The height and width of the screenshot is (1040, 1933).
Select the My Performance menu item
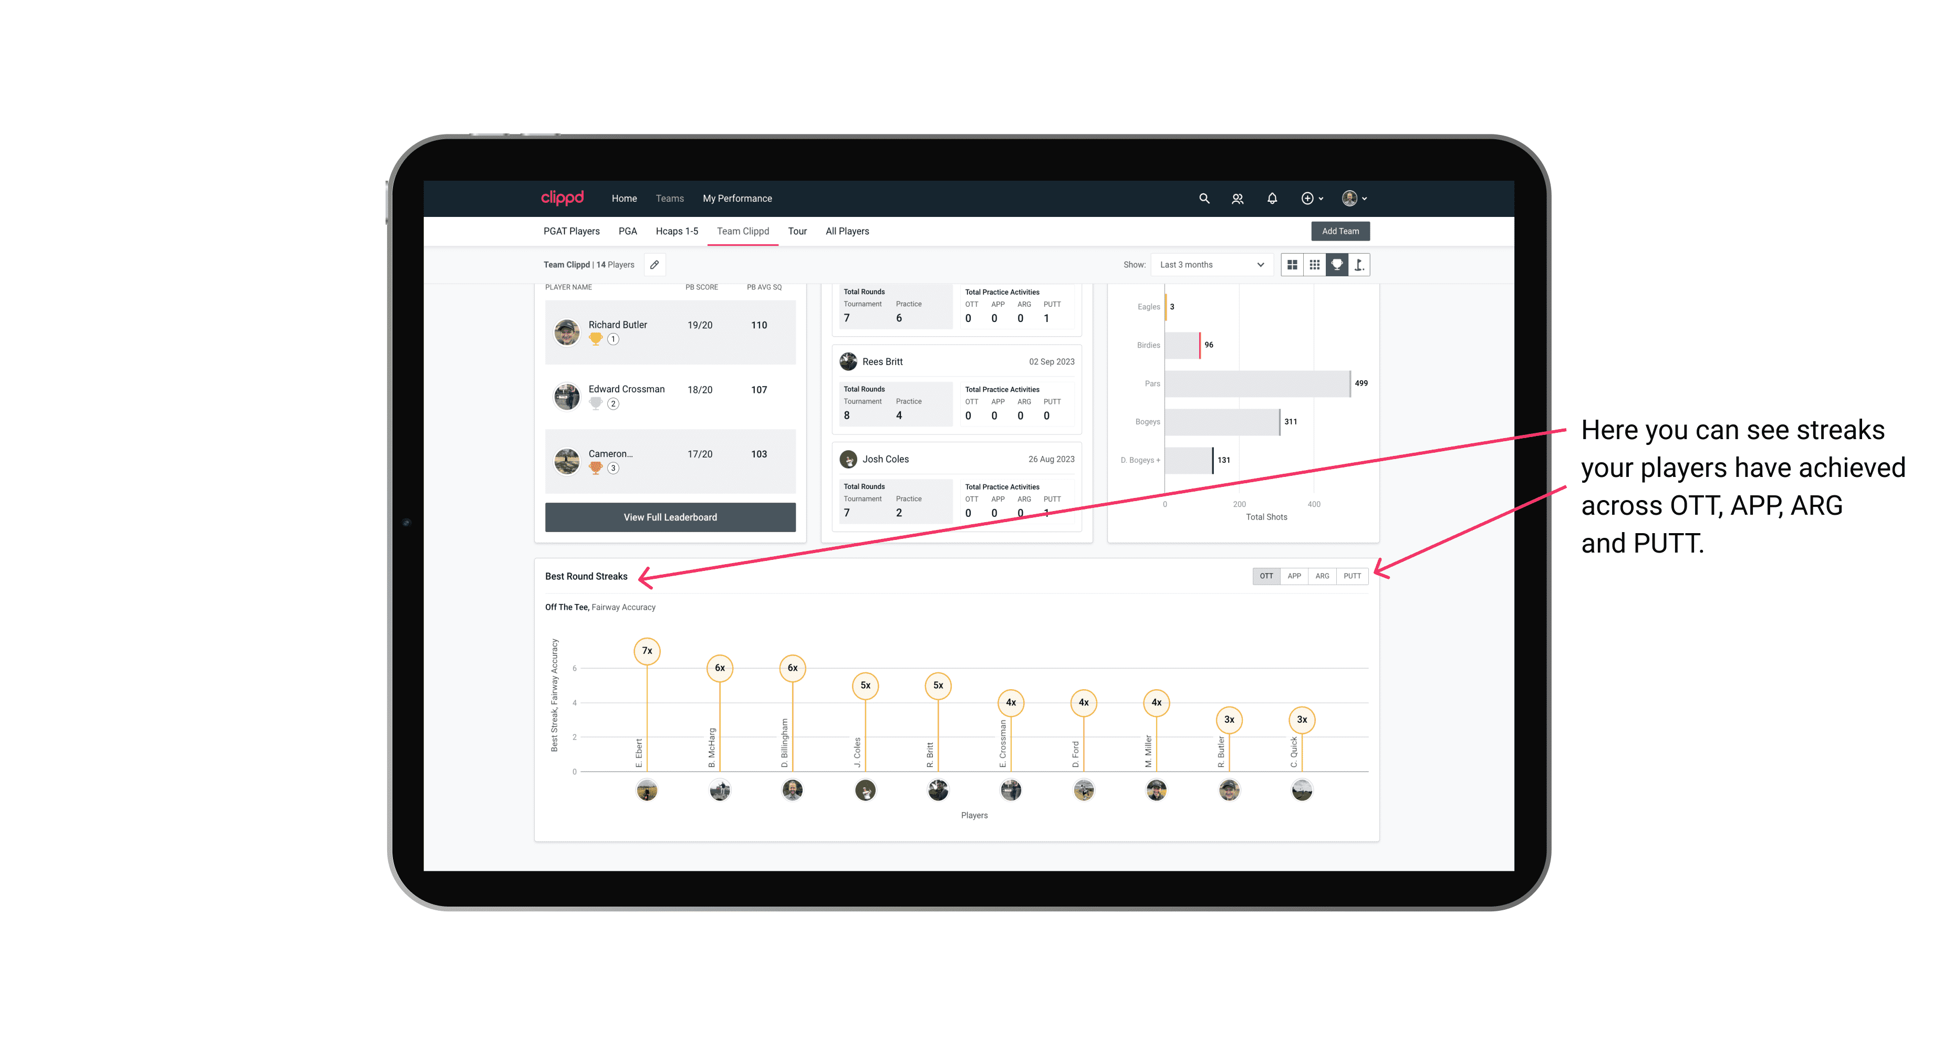(737, 199)
